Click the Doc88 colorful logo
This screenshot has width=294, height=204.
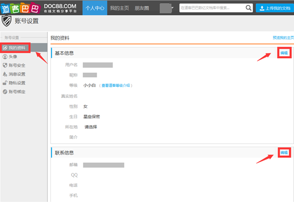tap(21, 8)
